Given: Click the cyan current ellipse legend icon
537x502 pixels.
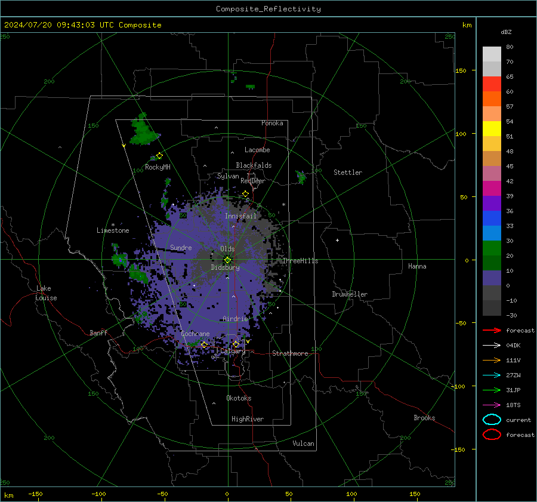Looking at the screenshot, I should tap(492, 420).
